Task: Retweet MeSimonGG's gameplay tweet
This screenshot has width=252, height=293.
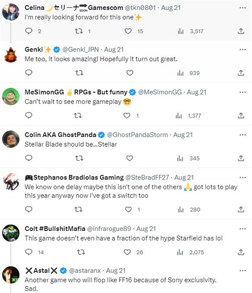Action: point(79,115)
